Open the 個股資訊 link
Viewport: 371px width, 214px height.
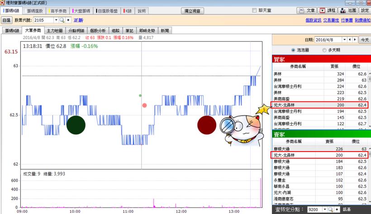point(313,20)
